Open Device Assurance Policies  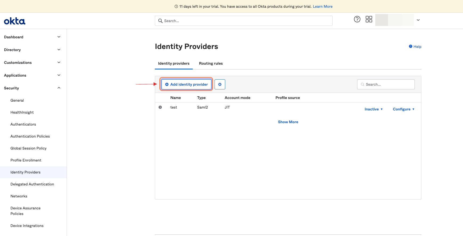click(26, 211)
